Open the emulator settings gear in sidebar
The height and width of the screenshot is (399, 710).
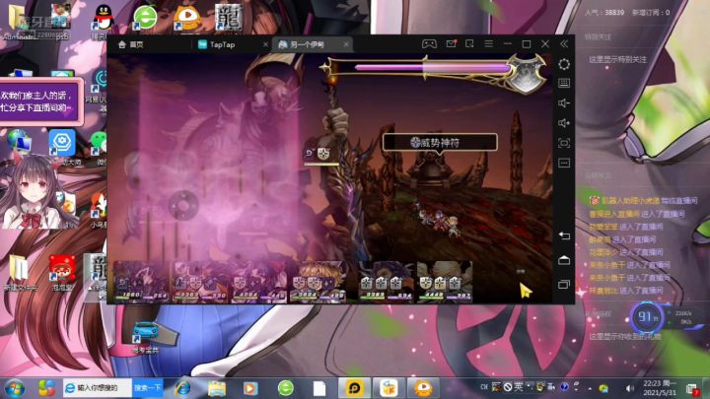[x=564, y=64]
